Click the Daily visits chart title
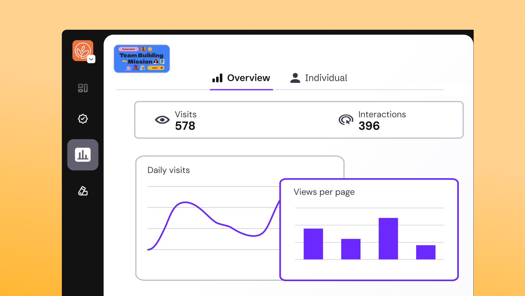 coord(169,170)
